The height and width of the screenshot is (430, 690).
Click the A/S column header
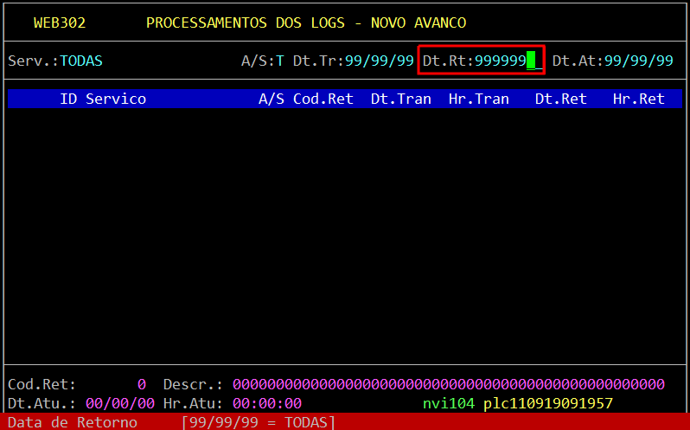[271, 99]
